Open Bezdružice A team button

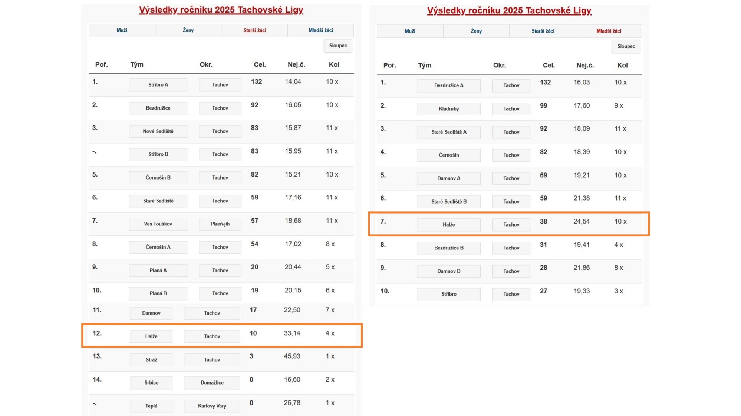pos(449,85)
